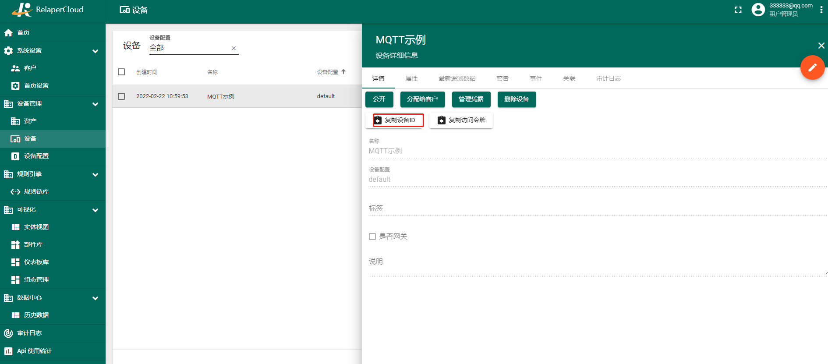Click the 实体视图 icon
This screenshot has width=828, height=364.
(x=15, y=227)
